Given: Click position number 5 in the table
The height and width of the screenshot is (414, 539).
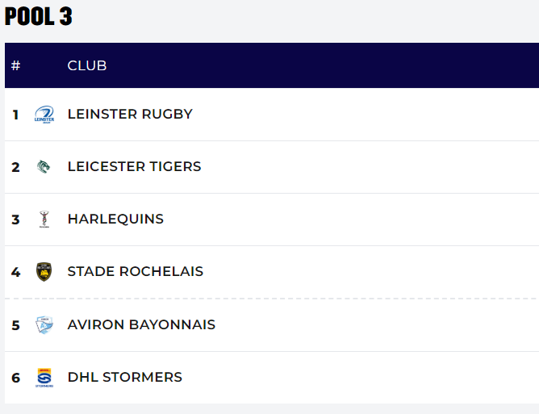Looking at the screenshot, I should coord(15,325).
